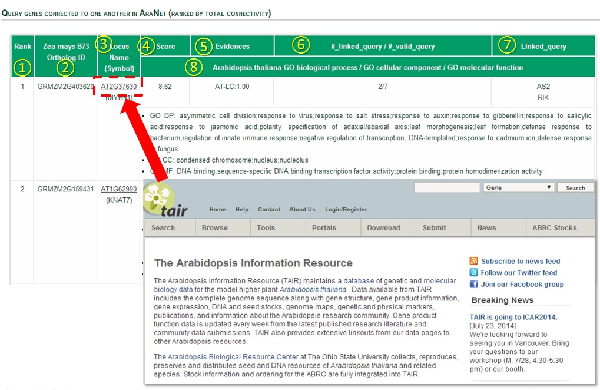Viewport: 600px width, 390px height.
Task: Click the TAIR search text field
Action: pos(446,187)
